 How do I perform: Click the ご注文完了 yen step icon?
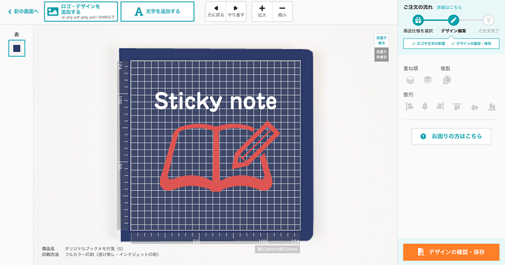(x=488, y=20)
